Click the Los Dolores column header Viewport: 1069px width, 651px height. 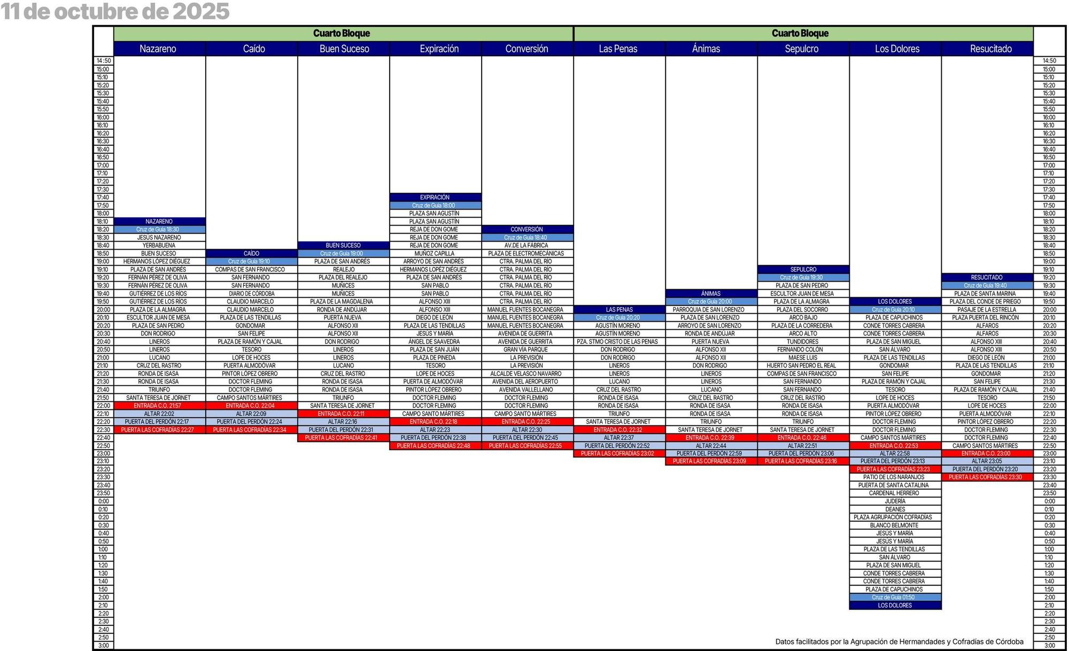(x=897, y=49)
